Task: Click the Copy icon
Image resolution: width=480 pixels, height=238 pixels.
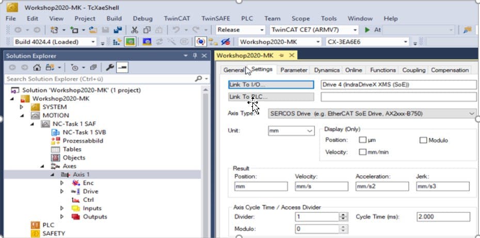Action: coord(147,30)
